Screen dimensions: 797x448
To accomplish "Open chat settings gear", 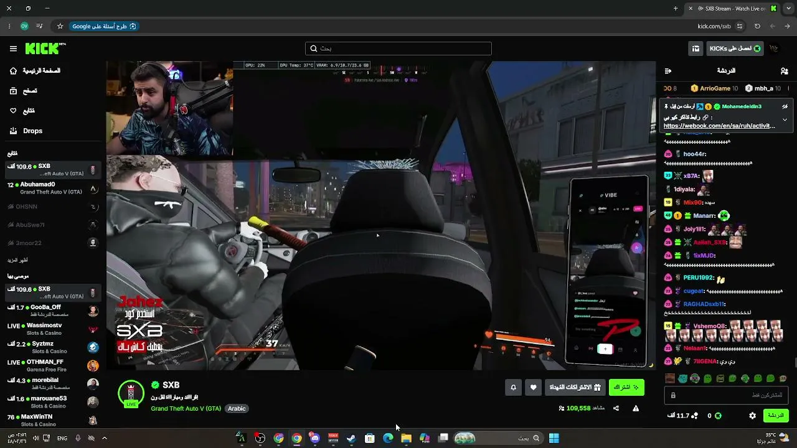I will coord(752,416).
